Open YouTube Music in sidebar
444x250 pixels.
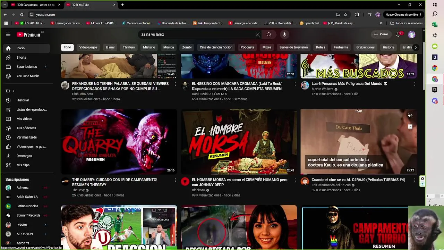26,76
